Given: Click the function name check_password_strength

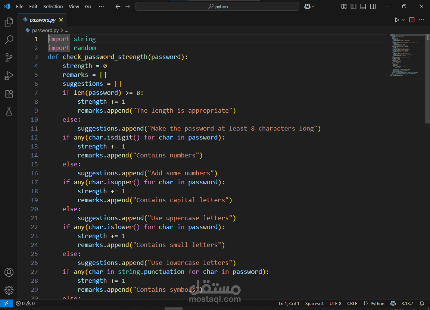Looking at the screenshot, I should pyautogui.click(x=105, y=57).
